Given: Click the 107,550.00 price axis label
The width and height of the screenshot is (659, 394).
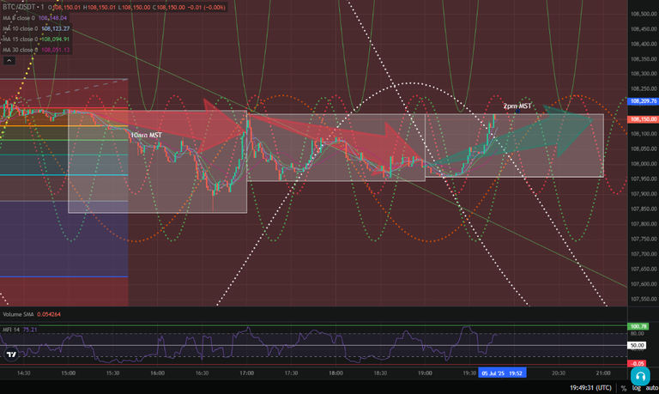Looking at the screenshot, I should click(644, 299).
